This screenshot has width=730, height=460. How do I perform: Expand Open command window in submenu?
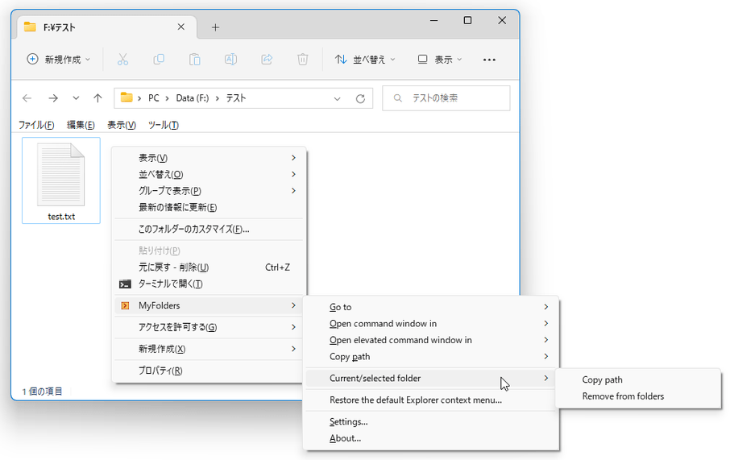(x=431, y=324)
